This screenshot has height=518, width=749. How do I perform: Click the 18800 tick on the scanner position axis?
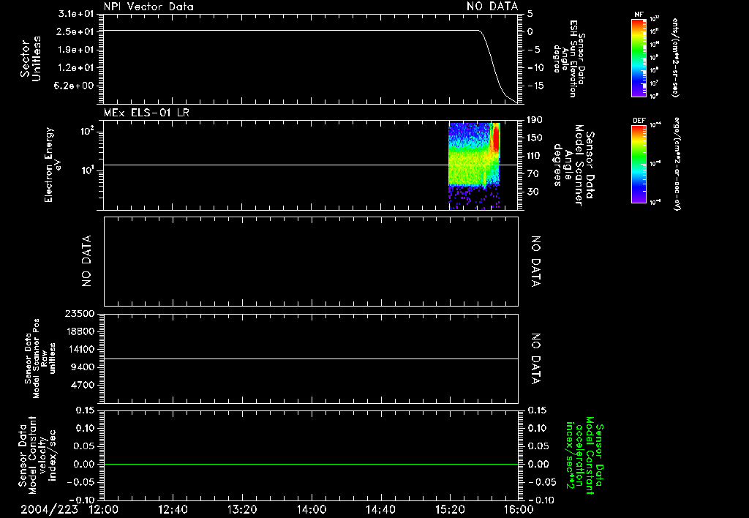80,331
